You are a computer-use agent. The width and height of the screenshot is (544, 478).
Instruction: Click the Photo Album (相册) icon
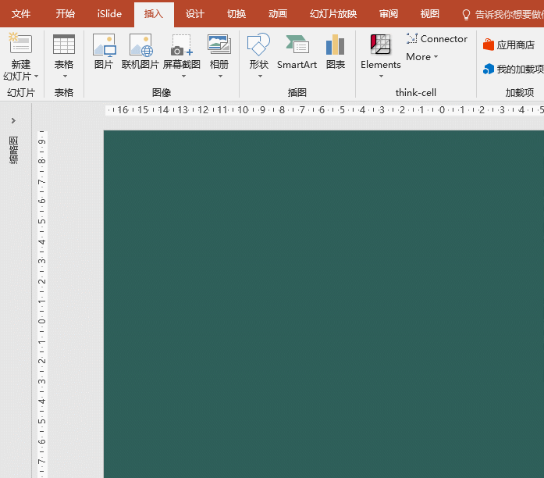[219, 45]
